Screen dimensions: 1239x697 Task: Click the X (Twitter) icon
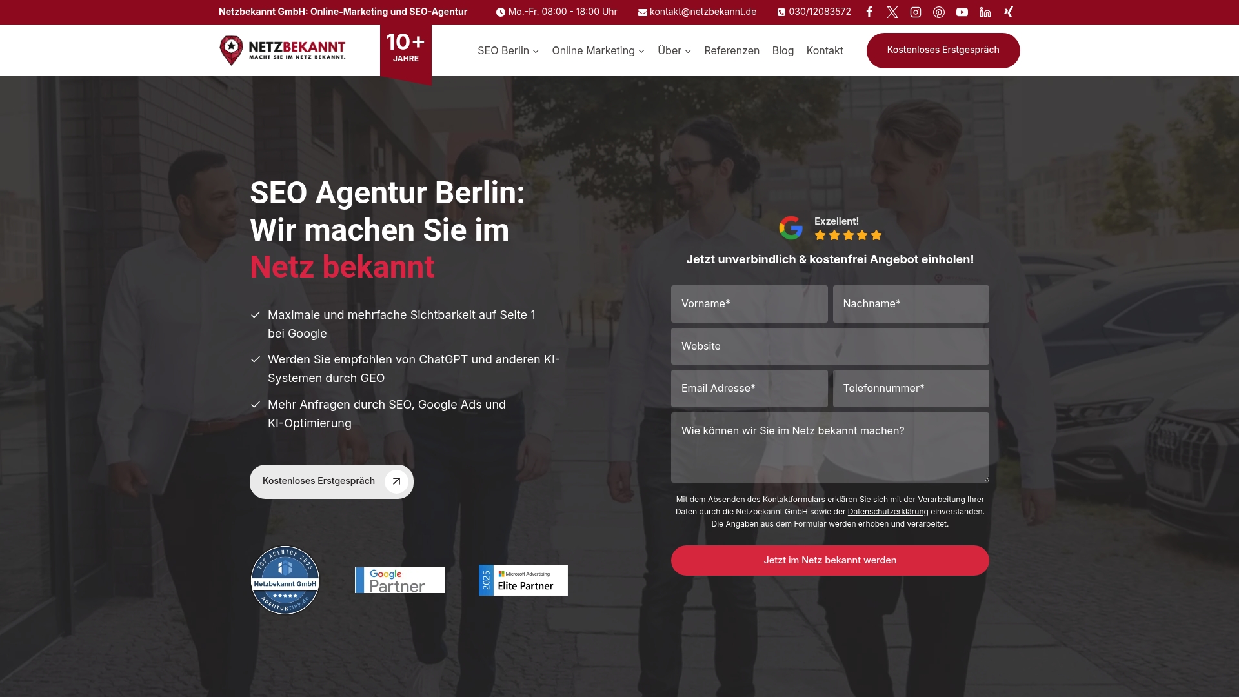pos(892,12)
